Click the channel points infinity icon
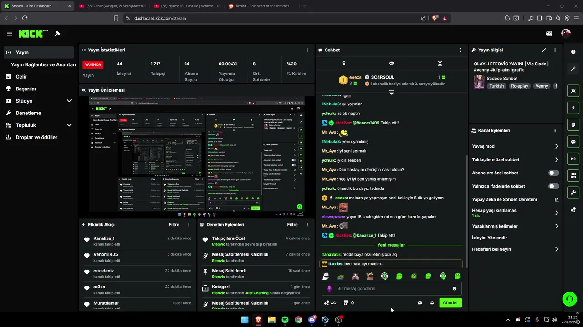 click(330, 303)
